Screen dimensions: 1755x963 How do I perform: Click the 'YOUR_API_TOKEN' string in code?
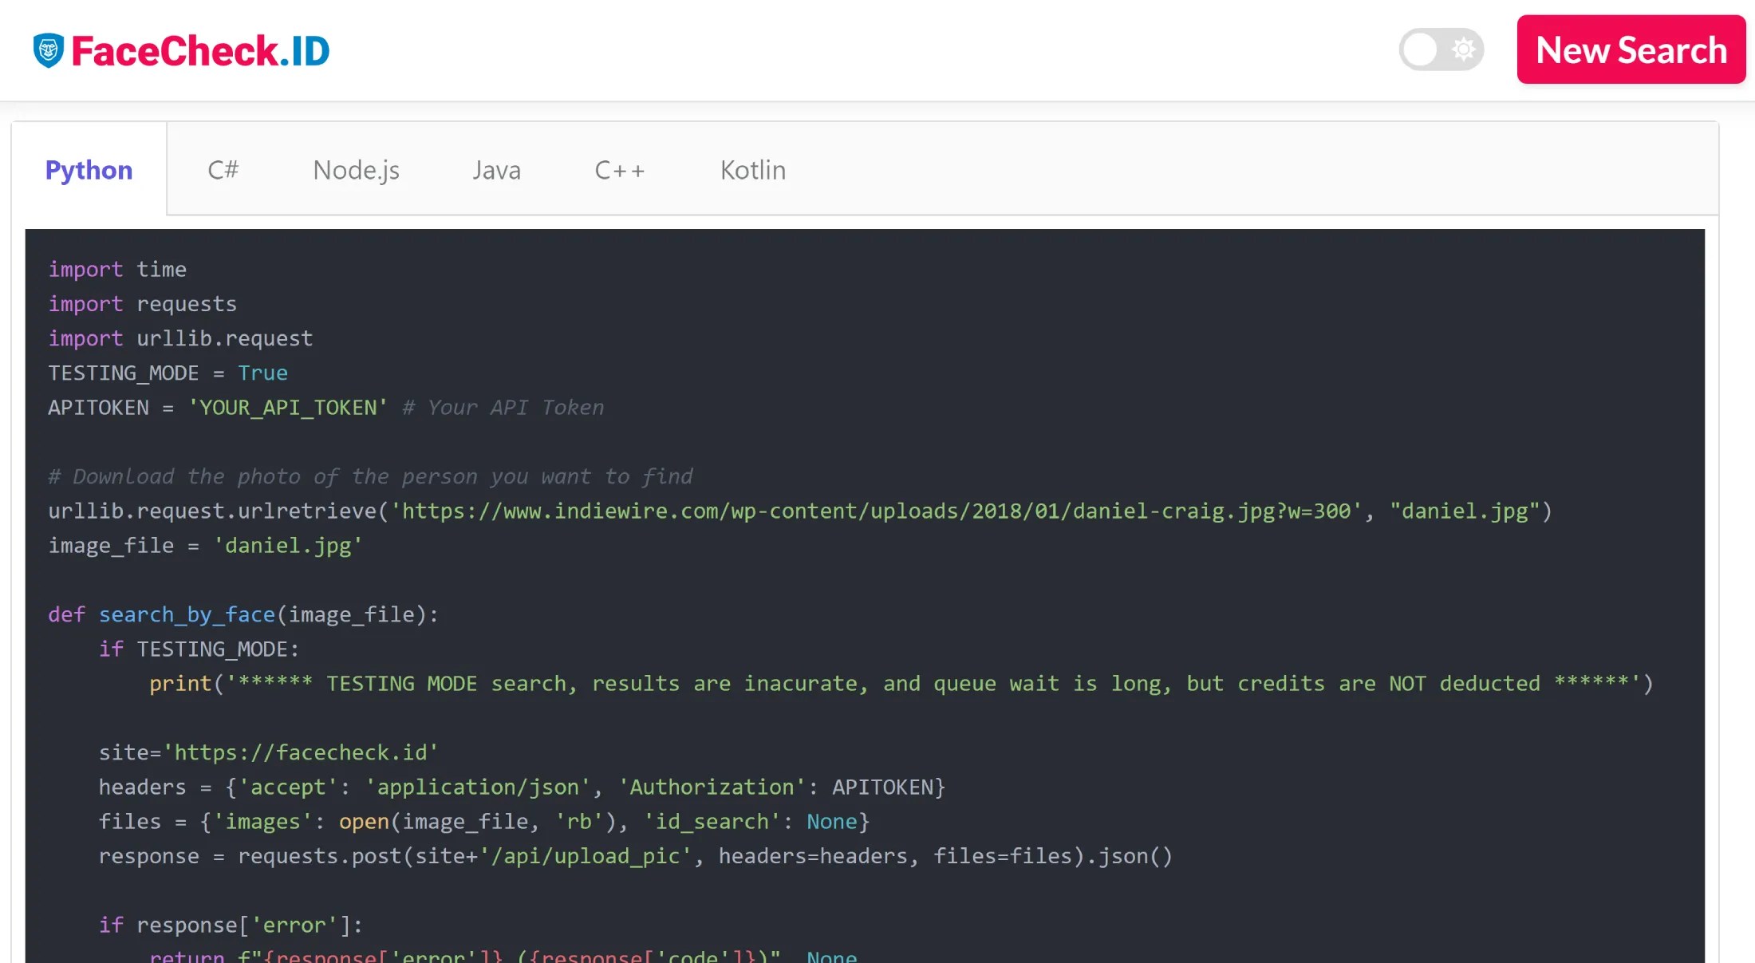[288, 408]
